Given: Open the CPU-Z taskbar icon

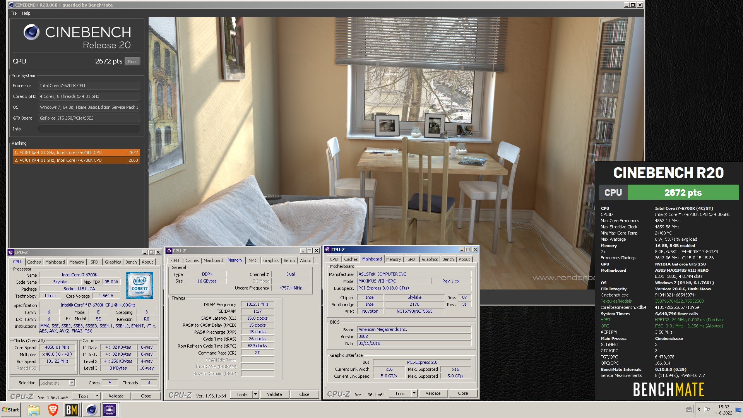Looking at the screenshot, I should (110, 409).
